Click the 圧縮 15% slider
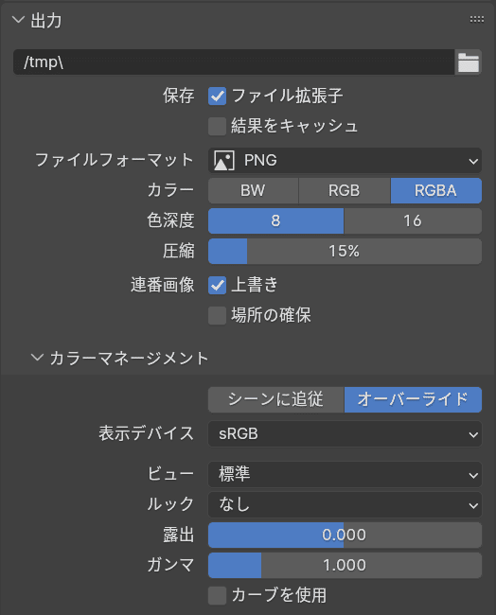 [345, 251]
